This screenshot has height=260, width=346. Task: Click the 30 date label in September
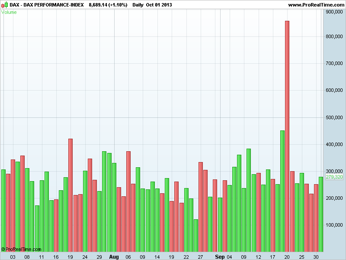(x=316, y=257)
